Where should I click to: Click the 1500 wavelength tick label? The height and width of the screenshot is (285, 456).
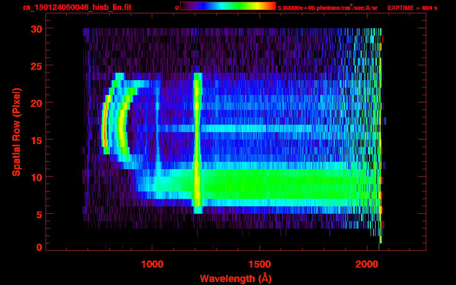coord(259,264)
